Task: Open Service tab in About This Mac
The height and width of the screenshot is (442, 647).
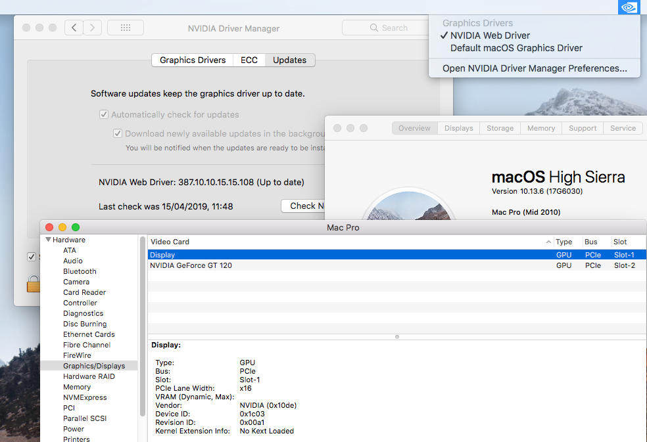Action: click(x=623, y=128)
